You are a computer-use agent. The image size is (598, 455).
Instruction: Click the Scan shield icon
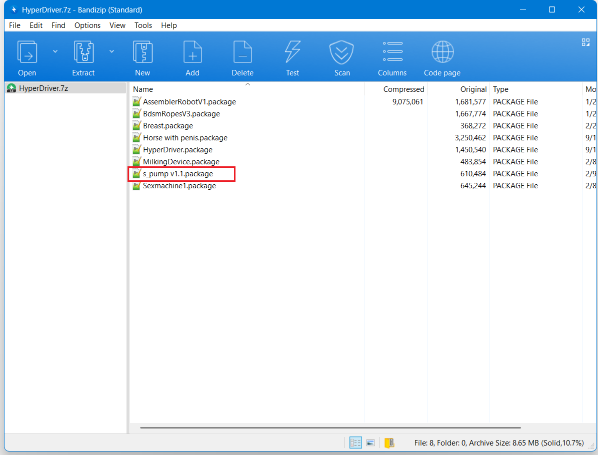(x=341, y=52)
